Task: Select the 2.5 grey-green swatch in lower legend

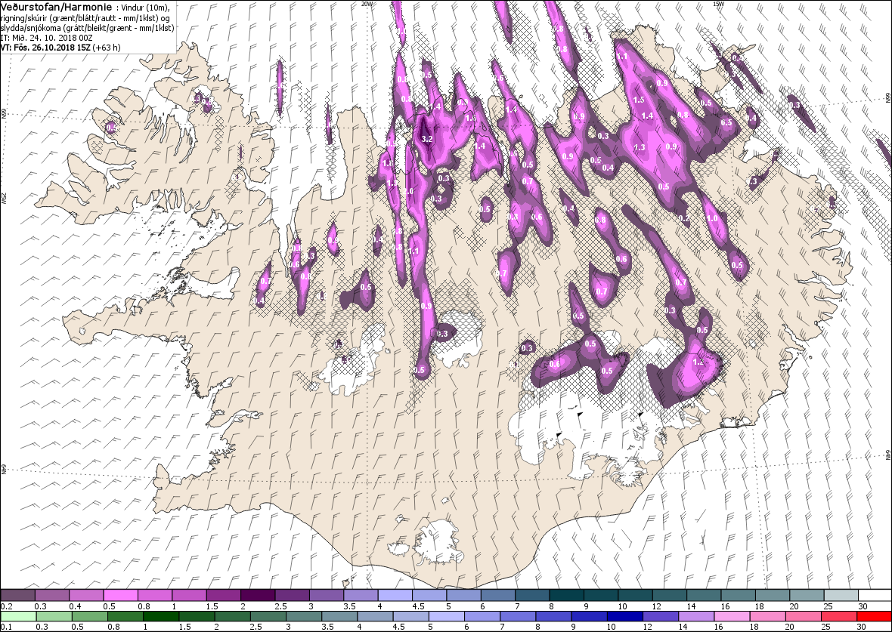Action: point(268,617)
